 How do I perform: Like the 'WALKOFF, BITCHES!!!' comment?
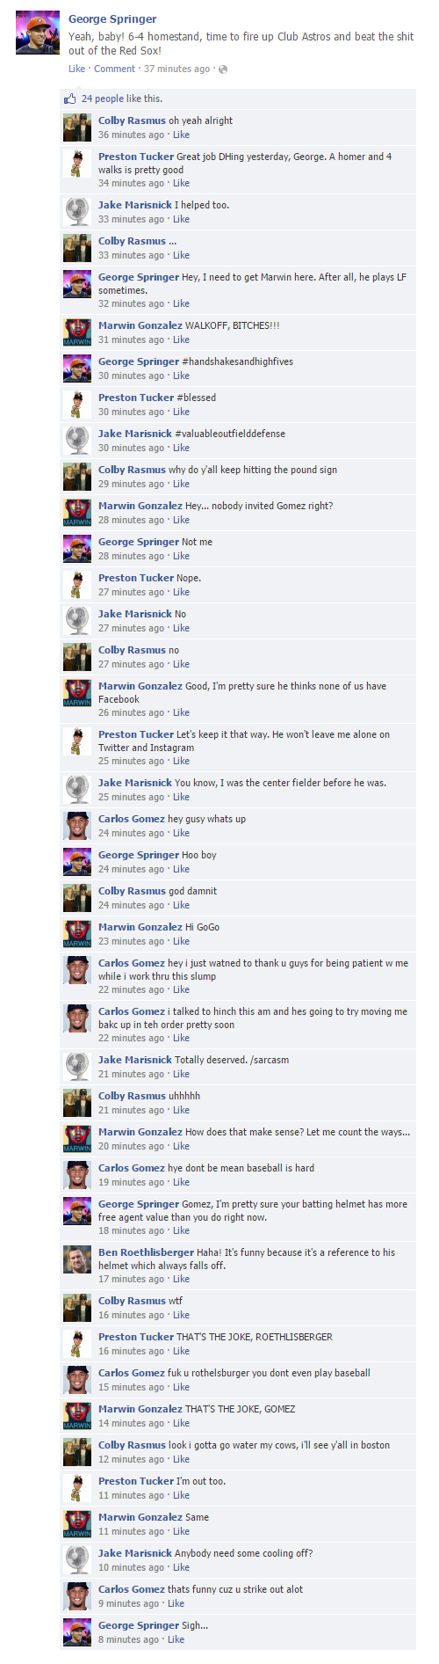181,339
